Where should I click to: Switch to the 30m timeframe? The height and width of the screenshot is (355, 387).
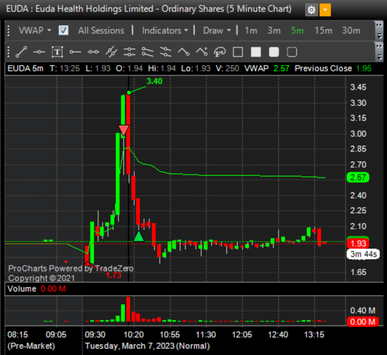(351, 31)
